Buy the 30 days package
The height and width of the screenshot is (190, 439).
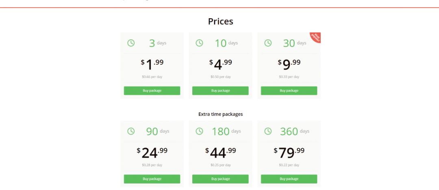(x=289, y=91)
